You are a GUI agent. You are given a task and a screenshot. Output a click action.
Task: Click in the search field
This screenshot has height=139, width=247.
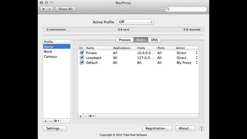coord(188,9)
